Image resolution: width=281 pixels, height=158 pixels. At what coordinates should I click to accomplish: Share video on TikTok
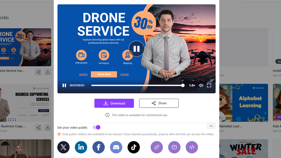tap(134, 147)
